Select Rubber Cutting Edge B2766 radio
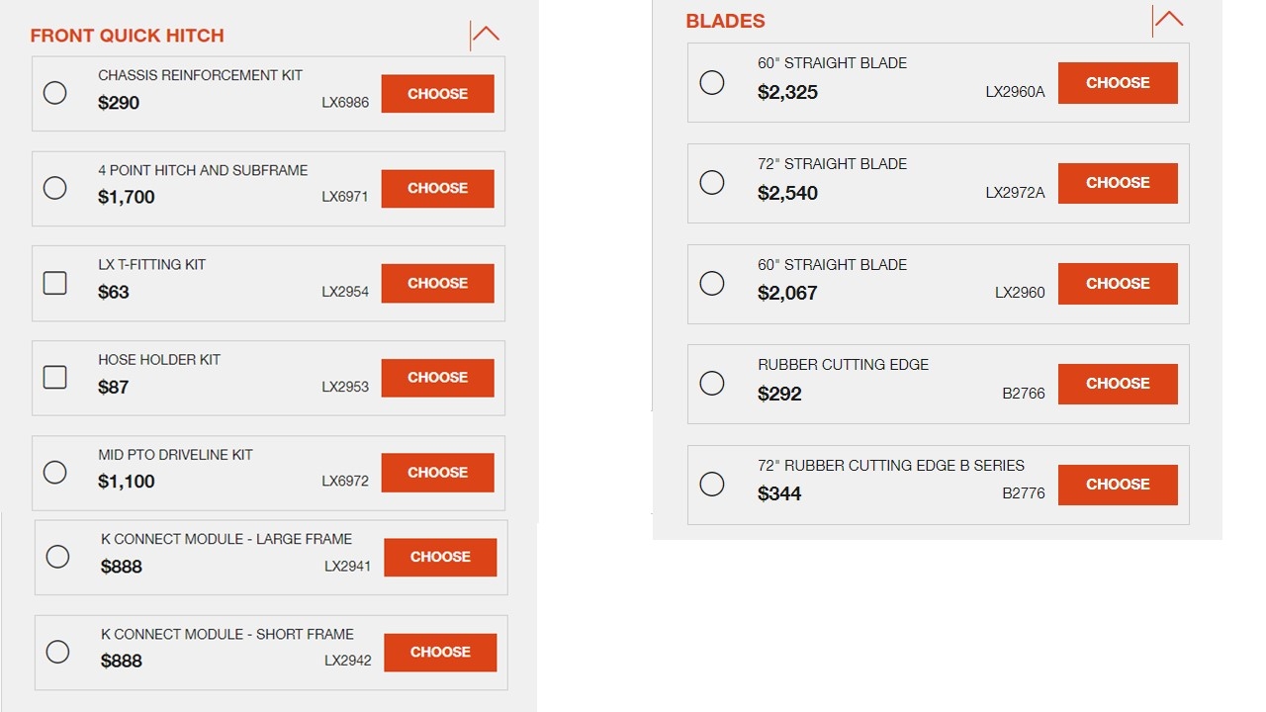 coord(712,384)
